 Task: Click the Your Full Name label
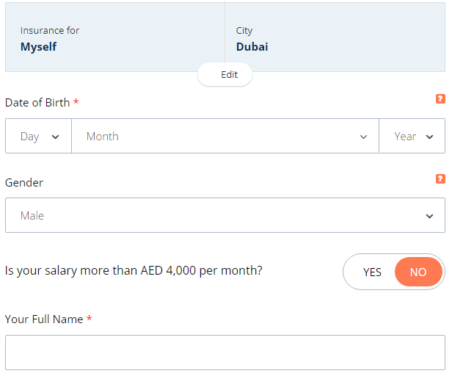coord(44,319)
